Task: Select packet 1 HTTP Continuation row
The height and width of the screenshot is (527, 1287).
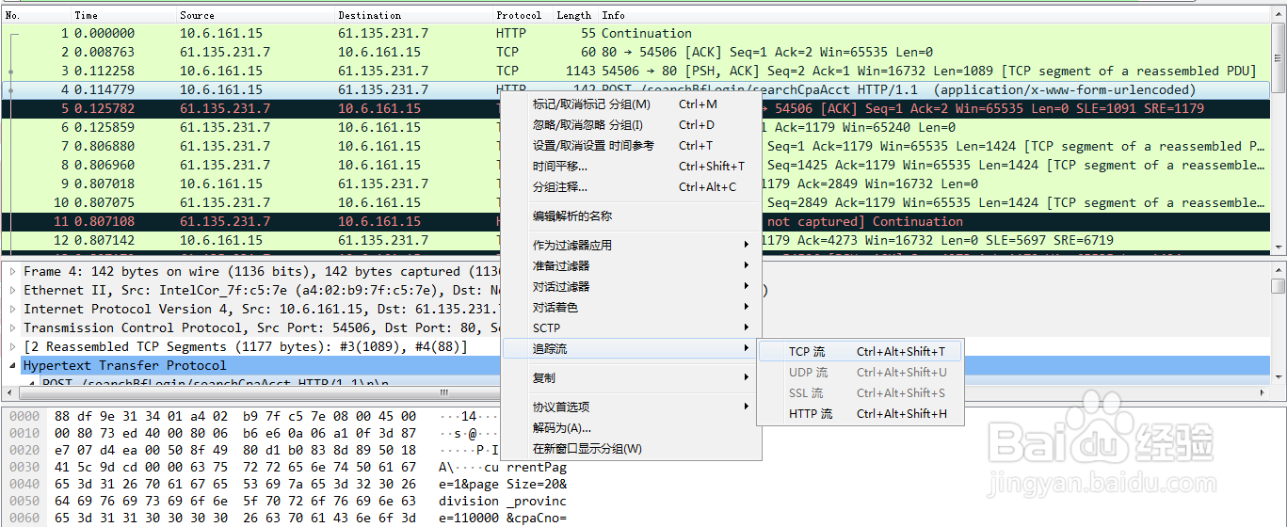Action: [x=635, y=33]
